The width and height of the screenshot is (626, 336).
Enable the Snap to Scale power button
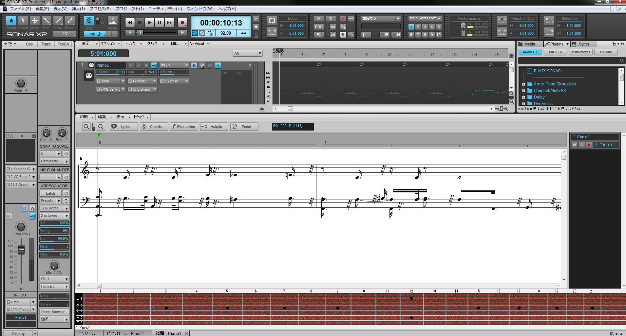point(66,153)
